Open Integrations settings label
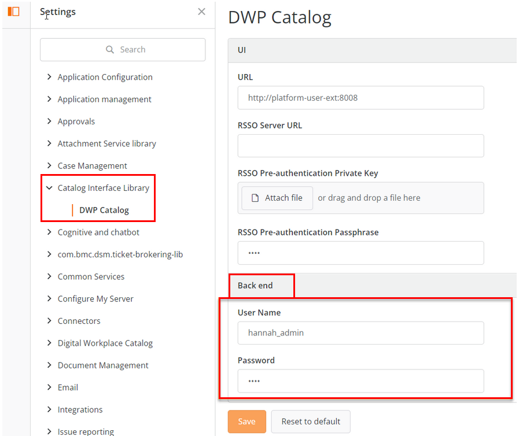This screenshot has height=436, width=519. tap(80, 409)
